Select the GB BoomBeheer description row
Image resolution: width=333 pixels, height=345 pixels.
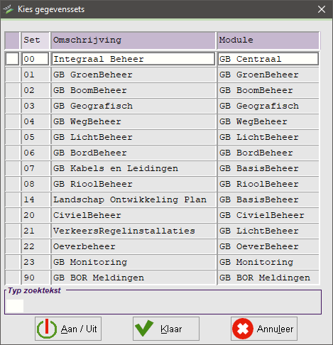[133, 90]
